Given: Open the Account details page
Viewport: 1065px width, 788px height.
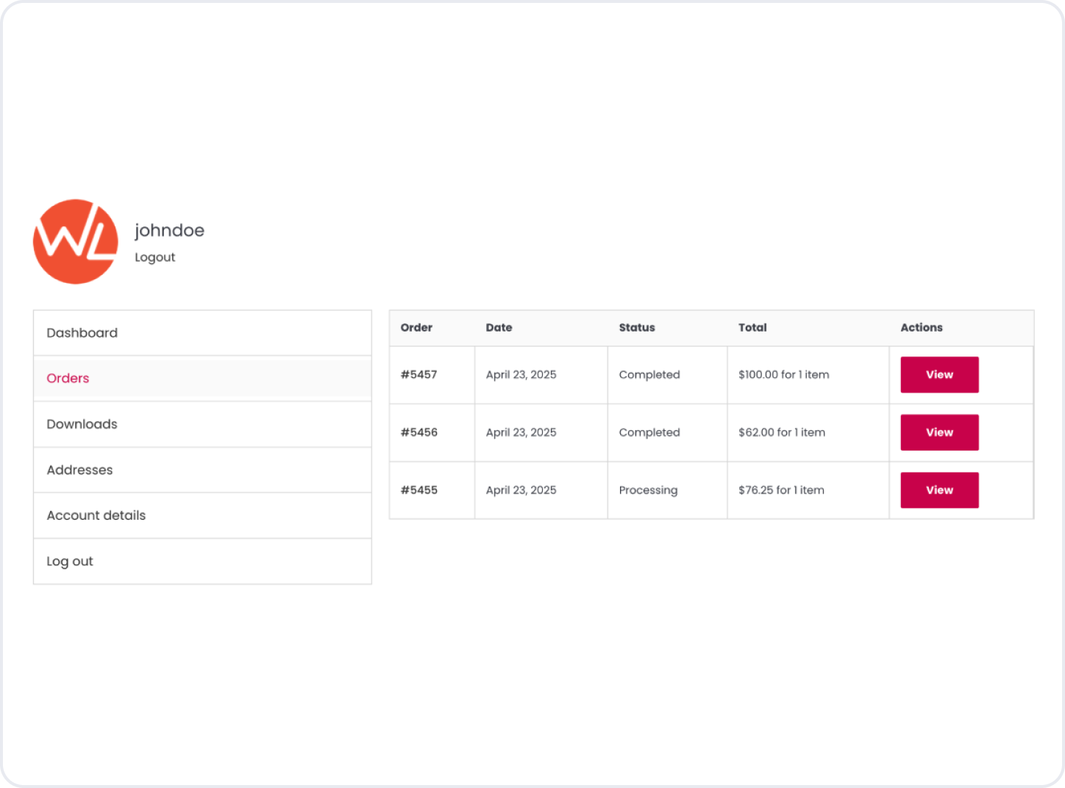Looking at the screenshot, I should pos(96,515).
